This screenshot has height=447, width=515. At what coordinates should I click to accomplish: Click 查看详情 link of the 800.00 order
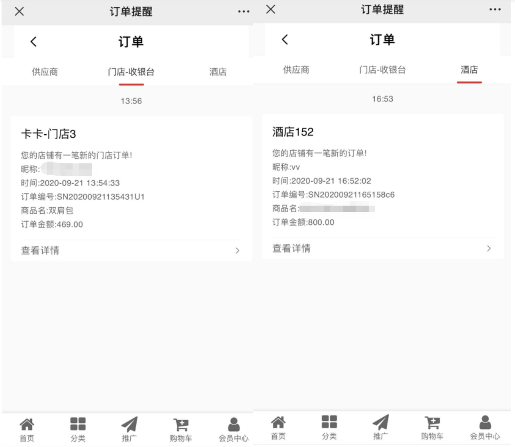point(291,248)
